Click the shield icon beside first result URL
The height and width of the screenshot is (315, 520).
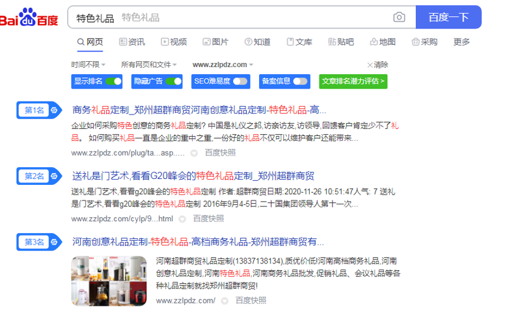click(x=194, y=153)
